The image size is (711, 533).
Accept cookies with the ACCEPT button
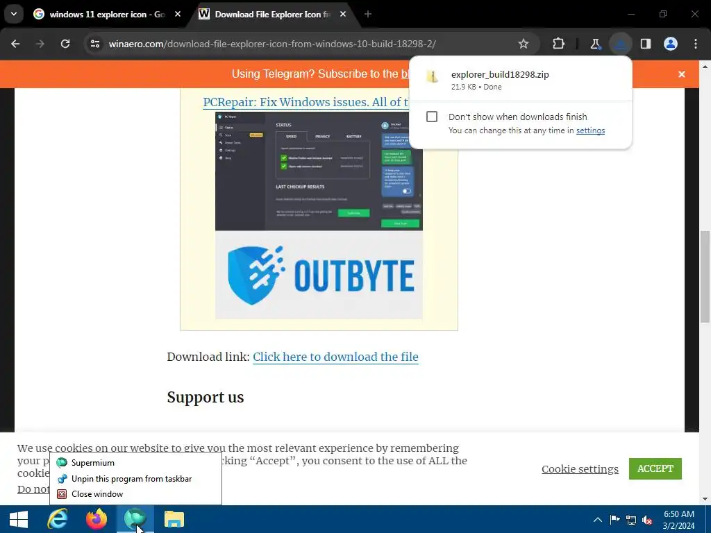pyautogui.click(x=655, y=468)
